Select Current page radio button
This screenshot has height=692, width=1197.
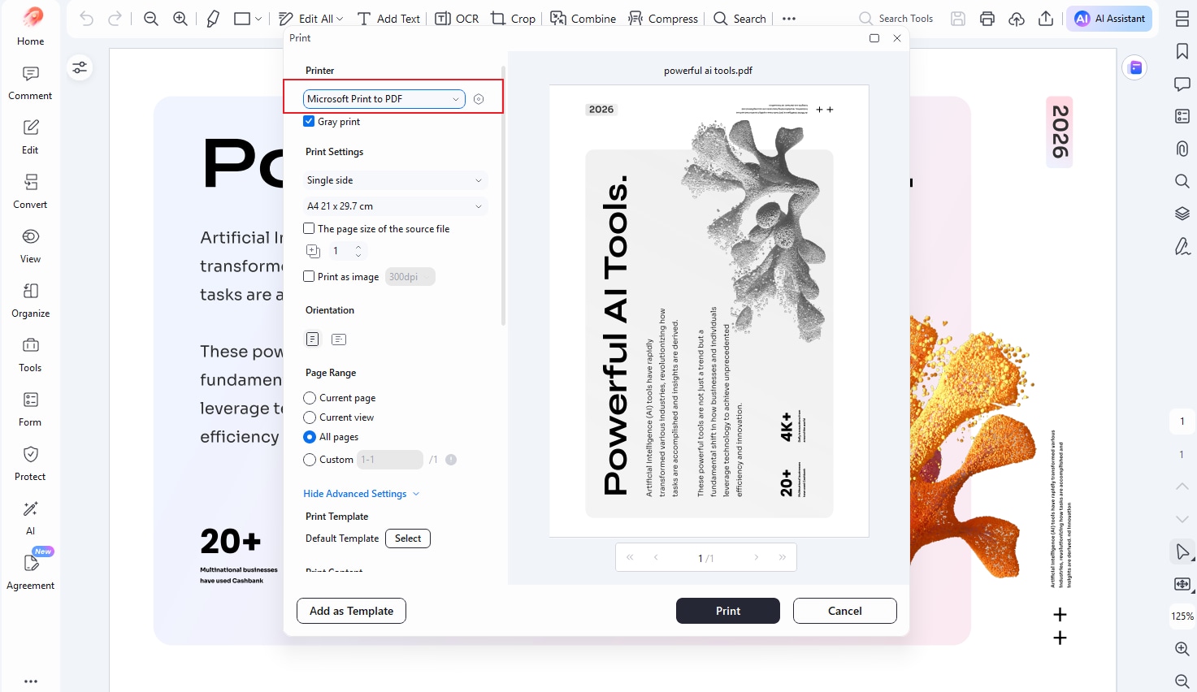tap(310, 398)
